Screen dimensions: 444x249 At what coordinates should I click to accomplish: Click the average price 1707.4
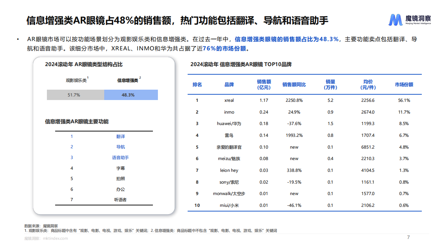coord(368,135)
